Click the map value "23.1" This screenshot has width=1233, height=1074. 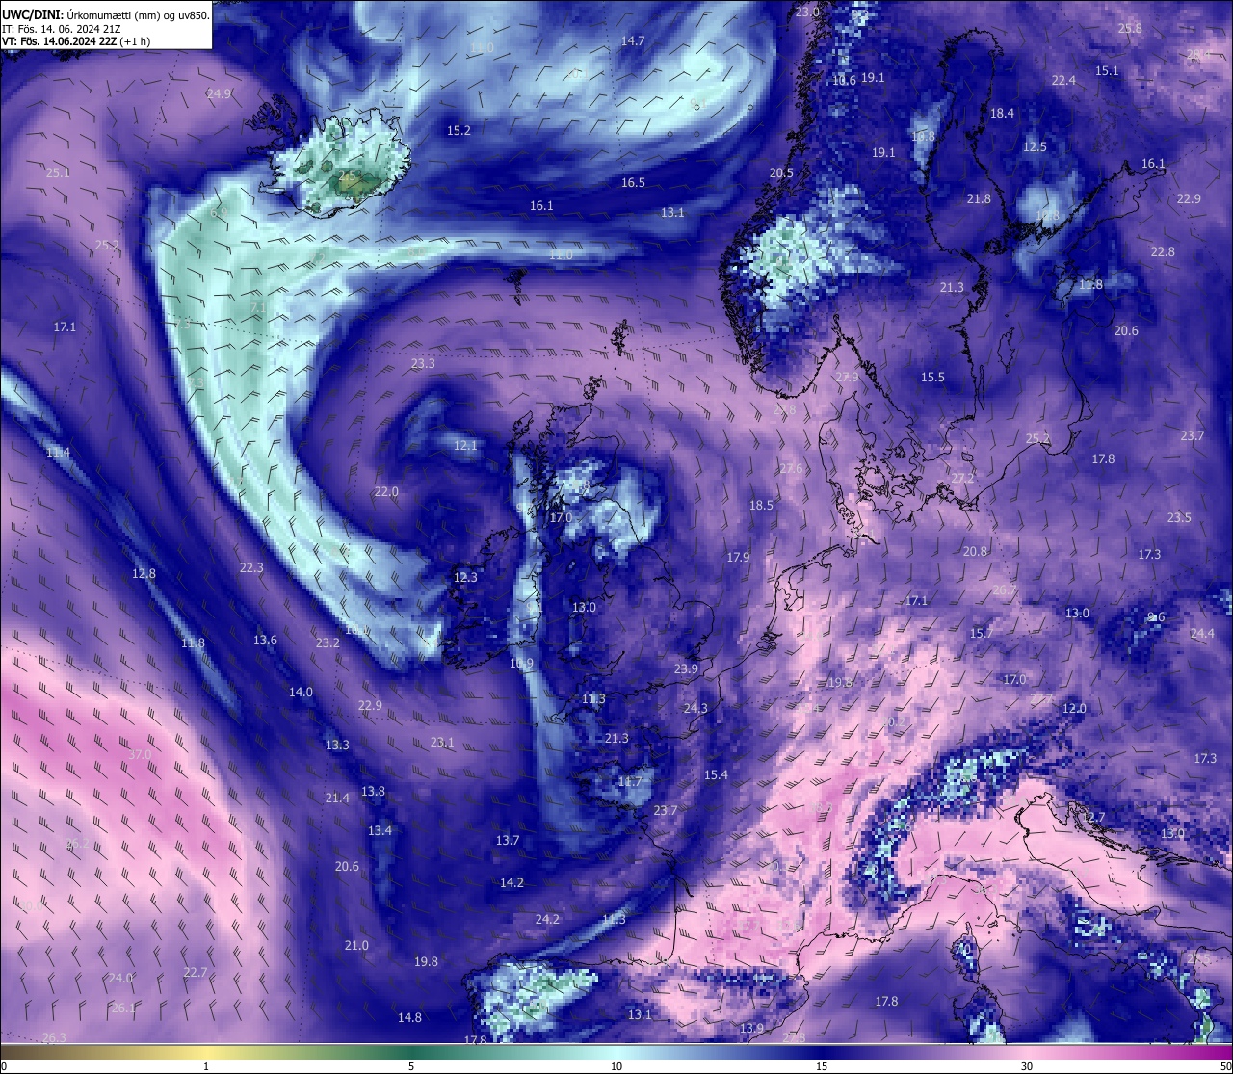(x=442, y=742)
